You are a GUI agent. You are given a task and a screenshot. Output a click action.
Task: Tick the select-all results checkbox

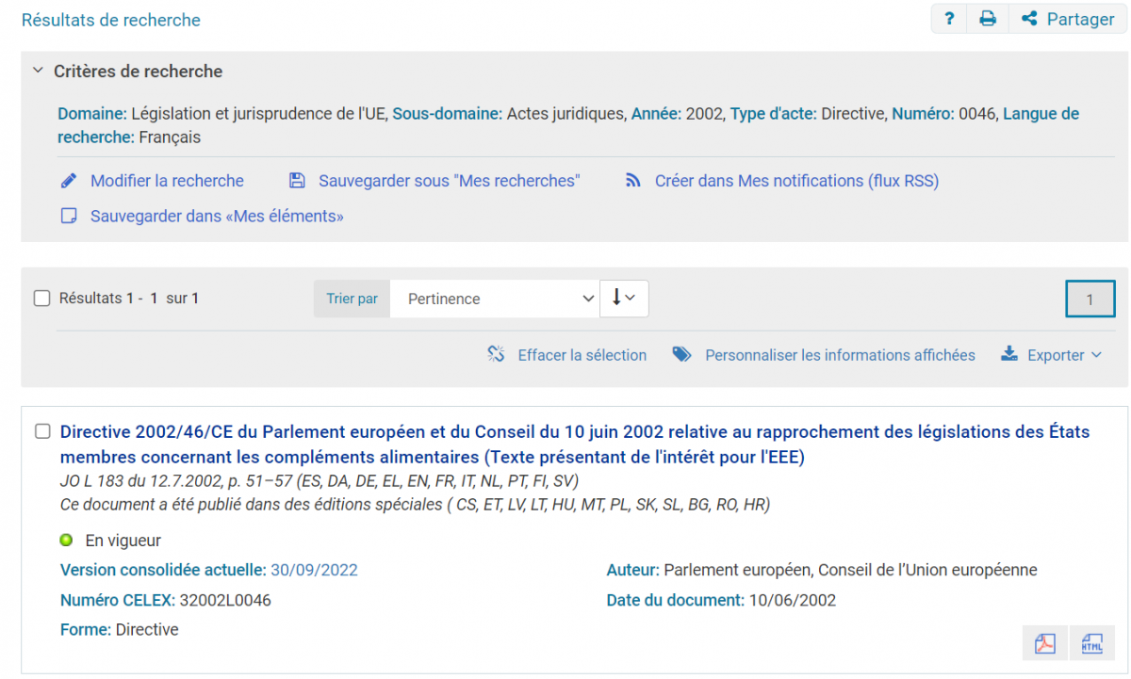click(x=41, y=299)
